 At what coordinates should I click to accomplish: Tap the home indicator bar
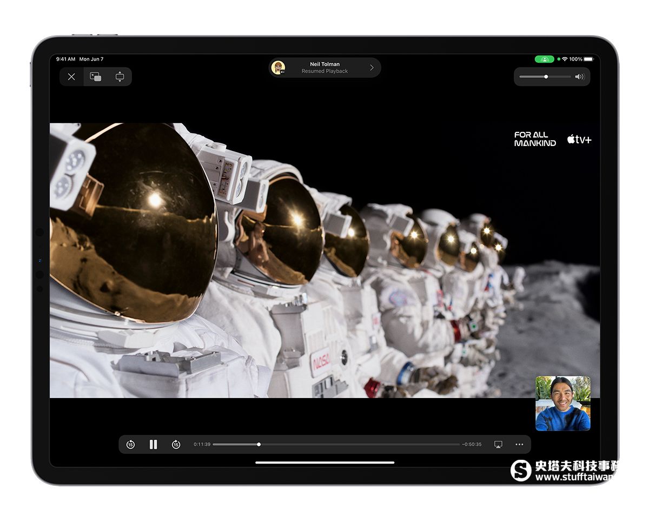coord(325,462)
